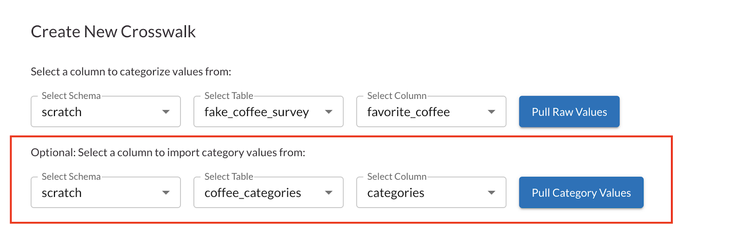Click the 'Select a column to categorize values from' text
This screenshot has width=744, height=241.
[x=131, y=72]
